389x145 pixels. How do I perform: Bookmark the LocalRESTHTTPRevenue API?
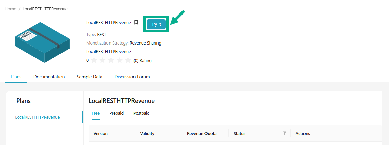coord(136,23)
